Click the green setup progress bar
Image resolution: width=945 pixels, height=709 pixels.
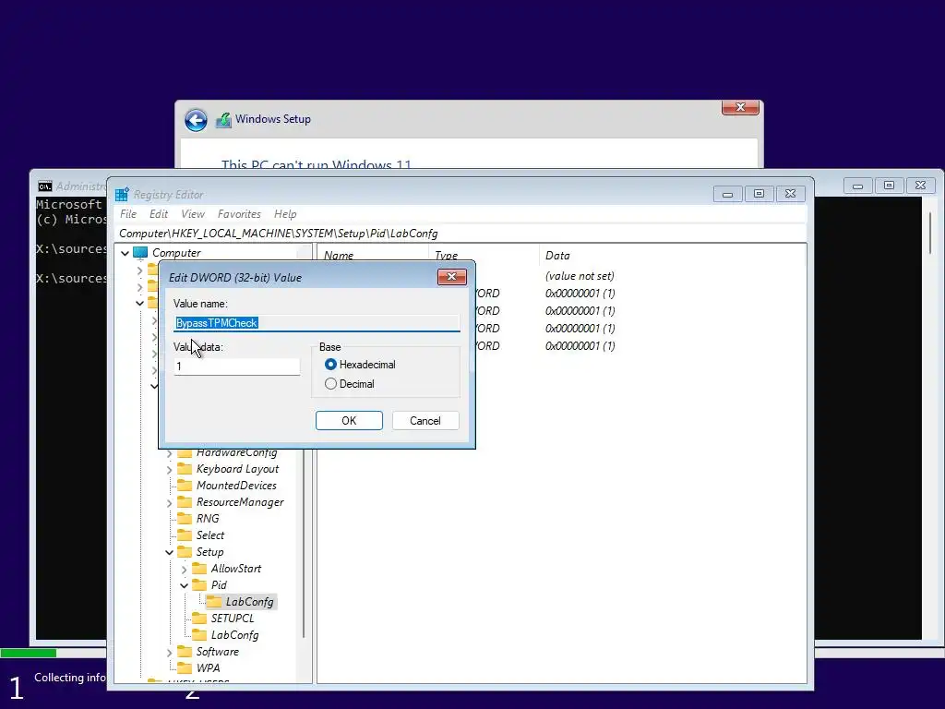[29, 653]
